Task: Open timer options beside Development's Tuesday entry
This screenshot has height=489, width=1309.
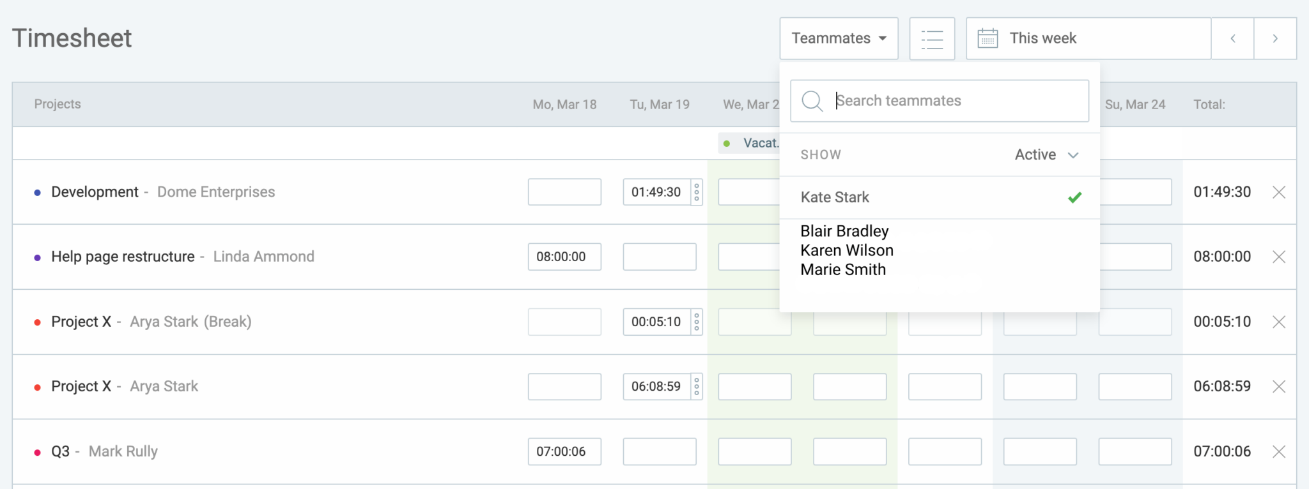Action: (695, 192)
